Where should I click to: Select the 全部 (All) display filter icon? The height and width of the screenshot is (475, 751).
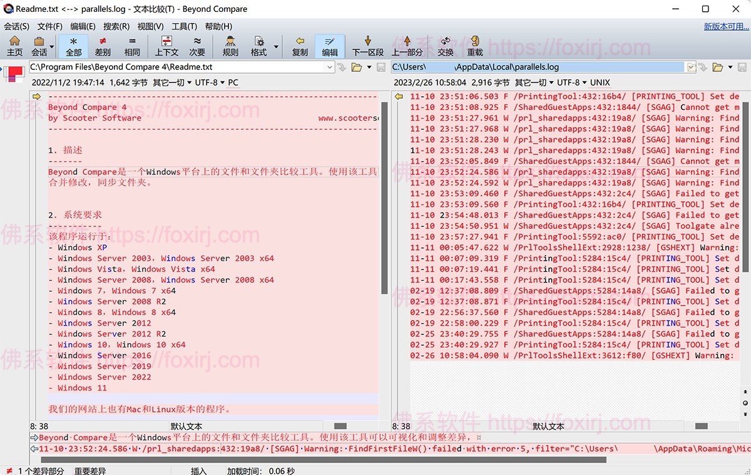(x=73, y=46)
